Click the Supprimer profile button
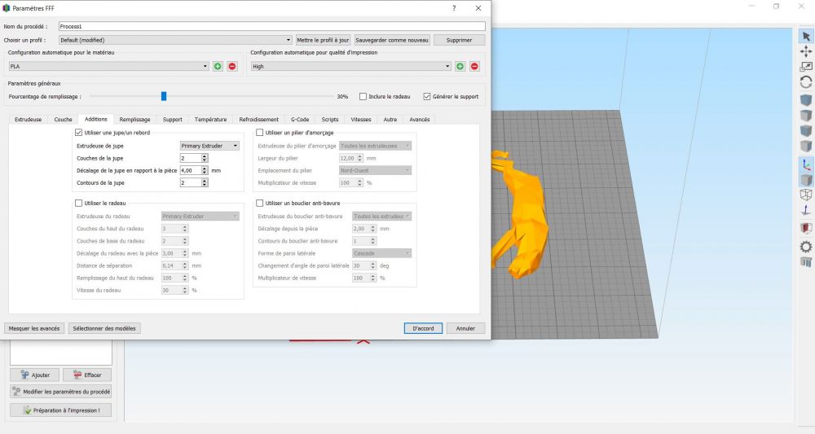This screenshot has height=434, width=815. pyautogui.click(x=459, y=40)
